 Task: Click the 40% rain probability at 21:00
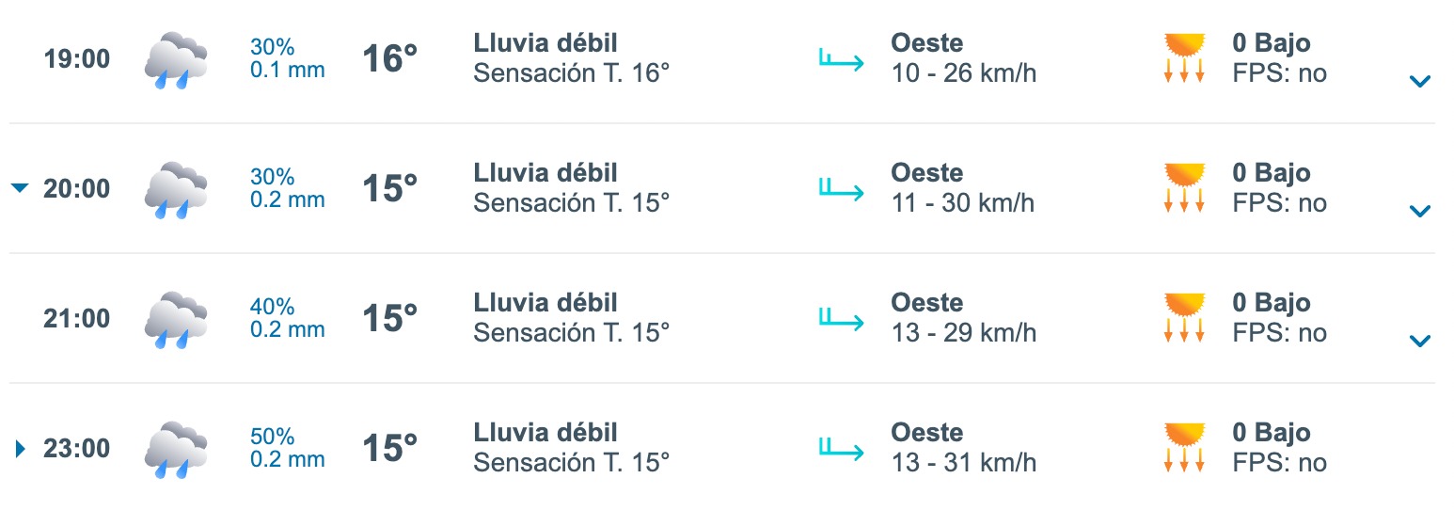(273, 308)
